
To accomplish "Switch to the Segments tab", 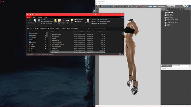I will pos(173,9).
